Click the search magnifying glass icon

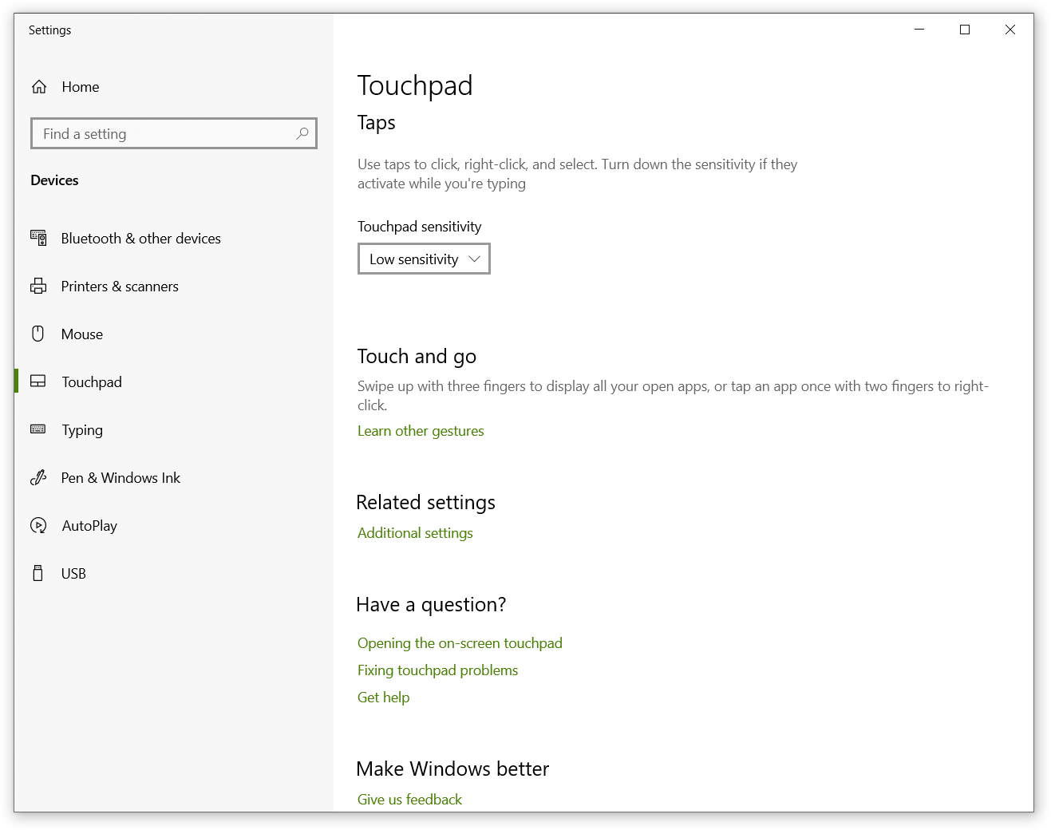pyautogui.click(x=302, y=133)
